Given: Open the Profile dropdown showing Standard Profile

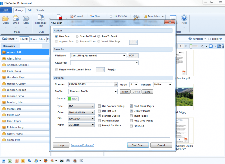Looking at the screenshot, I should (x=116, y=91).
